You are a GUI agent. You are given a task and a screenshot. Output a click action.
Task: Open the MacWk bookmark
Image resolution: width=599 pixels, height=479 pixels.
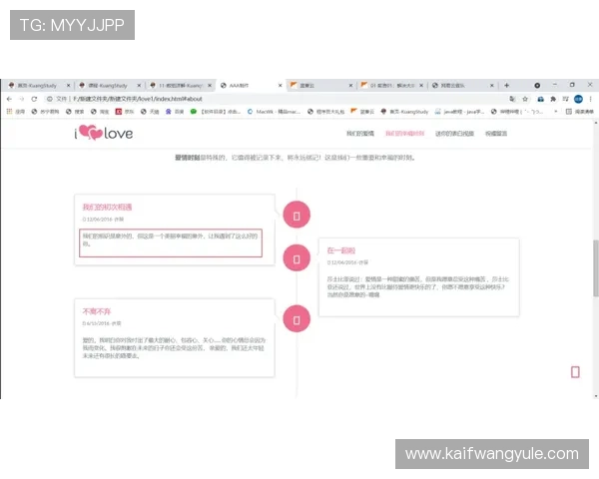[x=274, y=112]
